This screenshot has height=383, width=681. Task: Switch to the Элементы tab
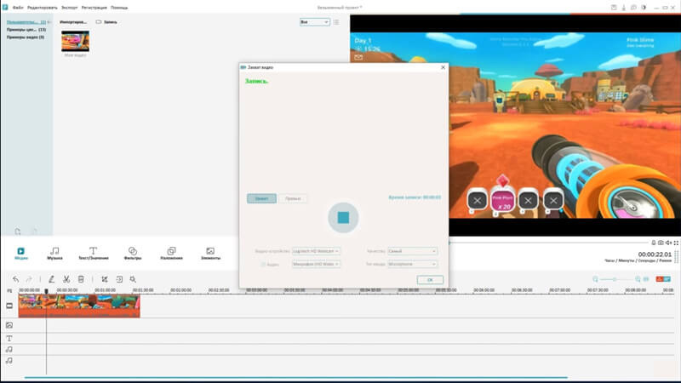click(x=210, y=254)
